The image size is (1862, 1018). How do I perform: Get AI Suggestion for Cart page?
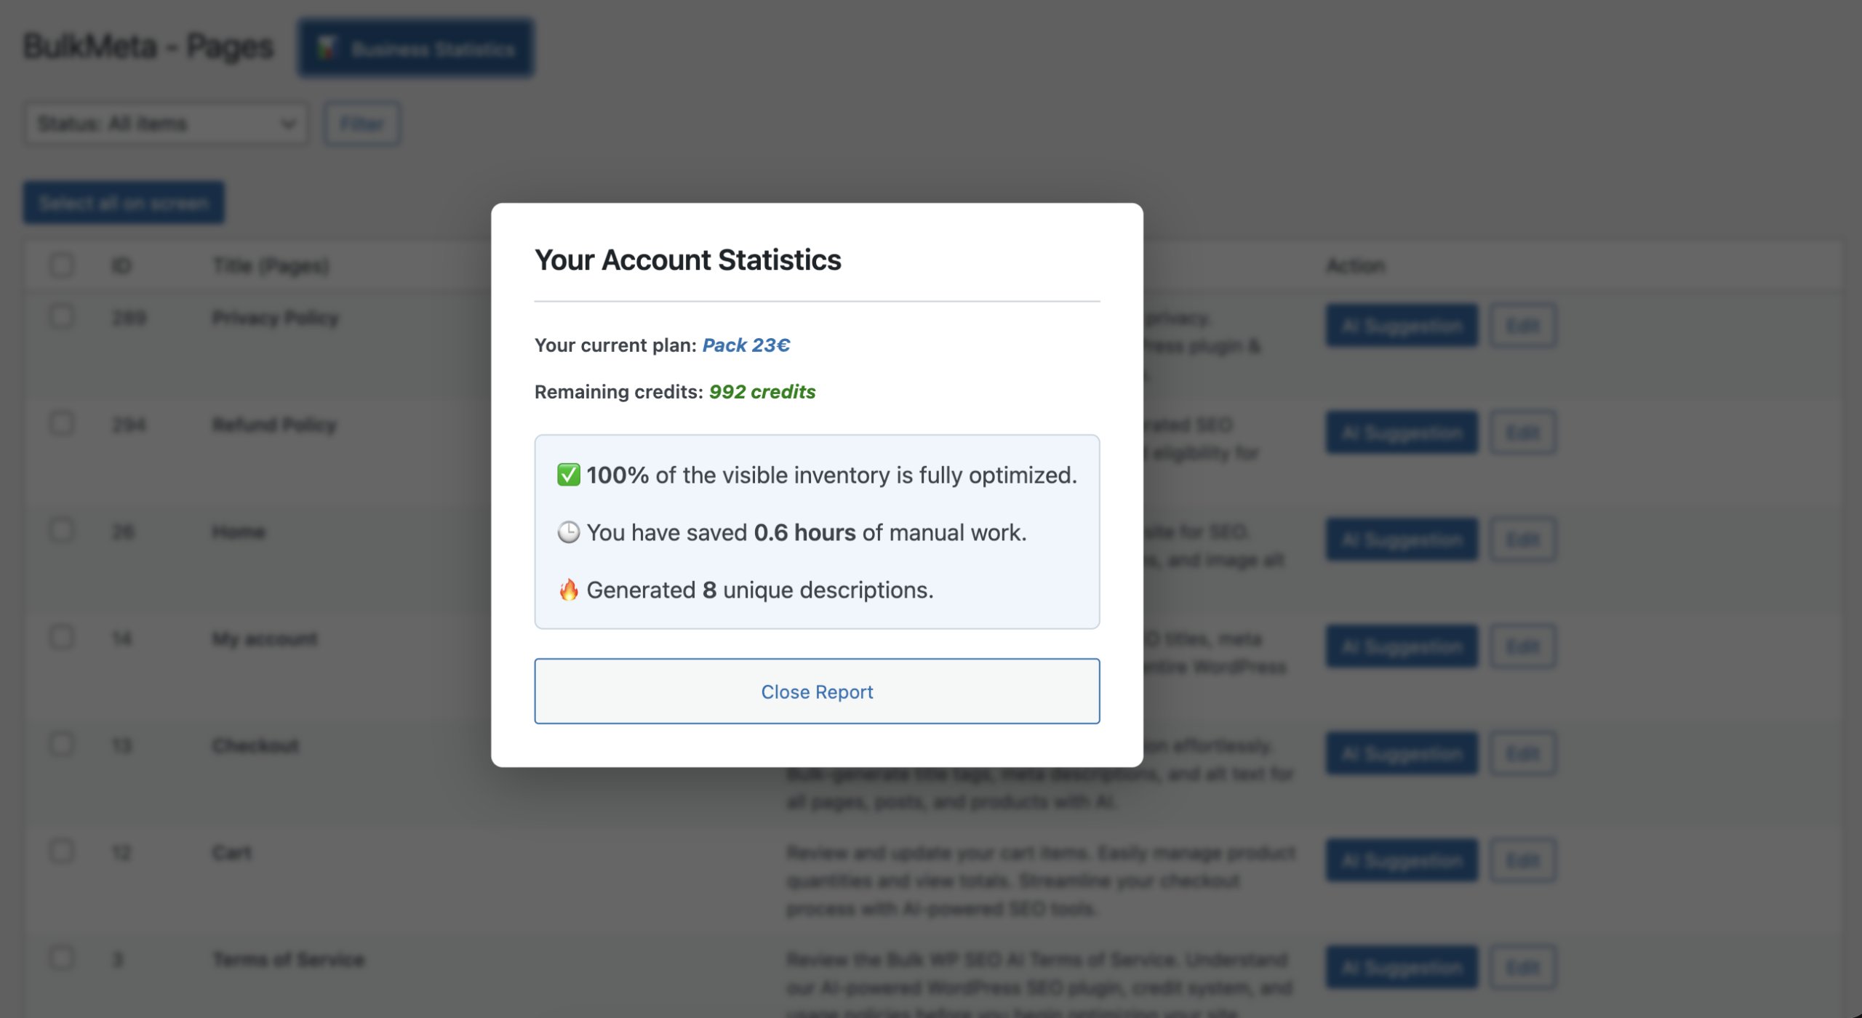pos(1401,860)
